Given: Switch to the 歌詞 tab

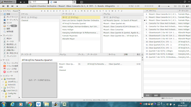Looking at the screenshot, I should [x=156, y=95].
